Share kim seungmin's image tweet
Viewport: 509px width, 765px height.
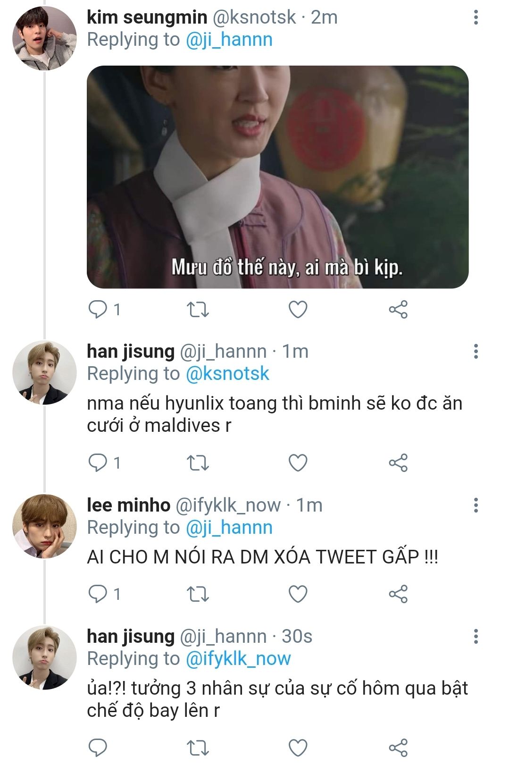tap(398, 310)
